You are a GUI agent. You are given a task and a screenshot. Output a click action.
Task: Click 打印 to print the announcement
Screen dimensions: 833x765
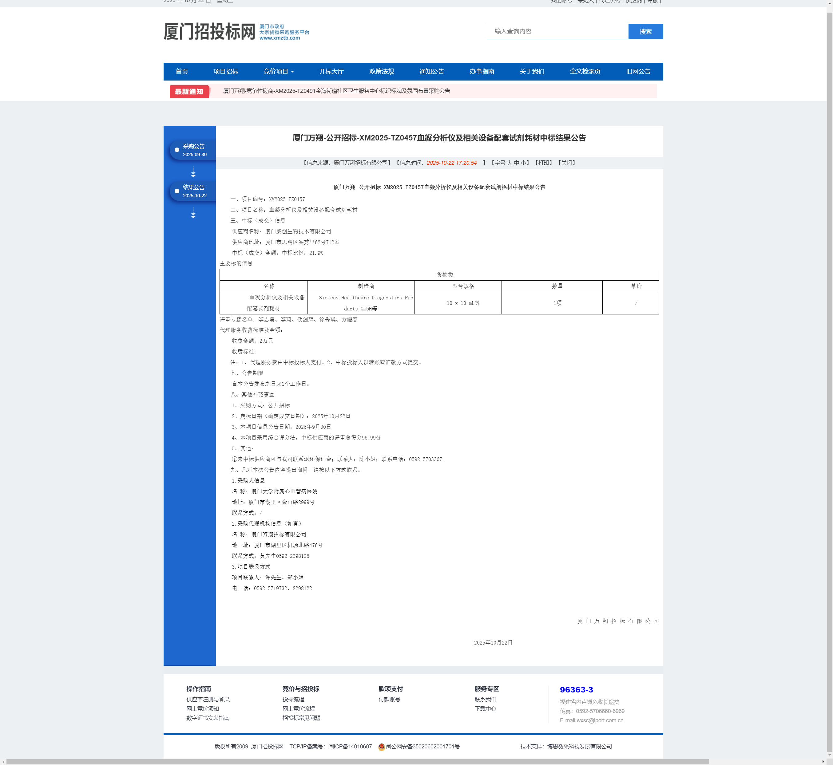point(543,162)
